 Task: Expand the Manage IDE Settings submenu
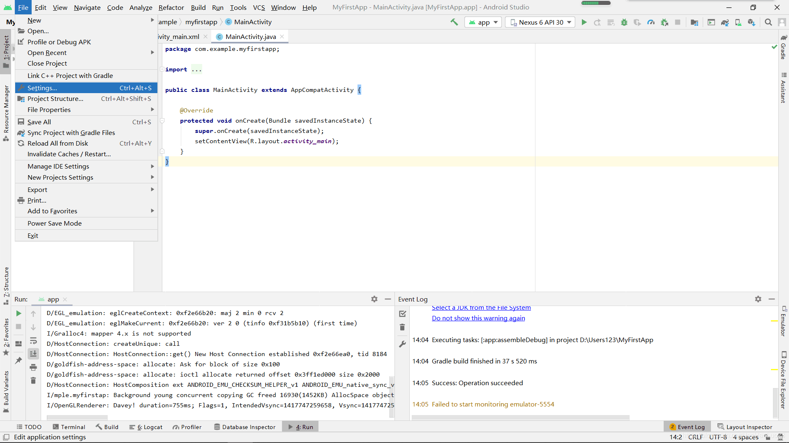click(x=86, y=166)
